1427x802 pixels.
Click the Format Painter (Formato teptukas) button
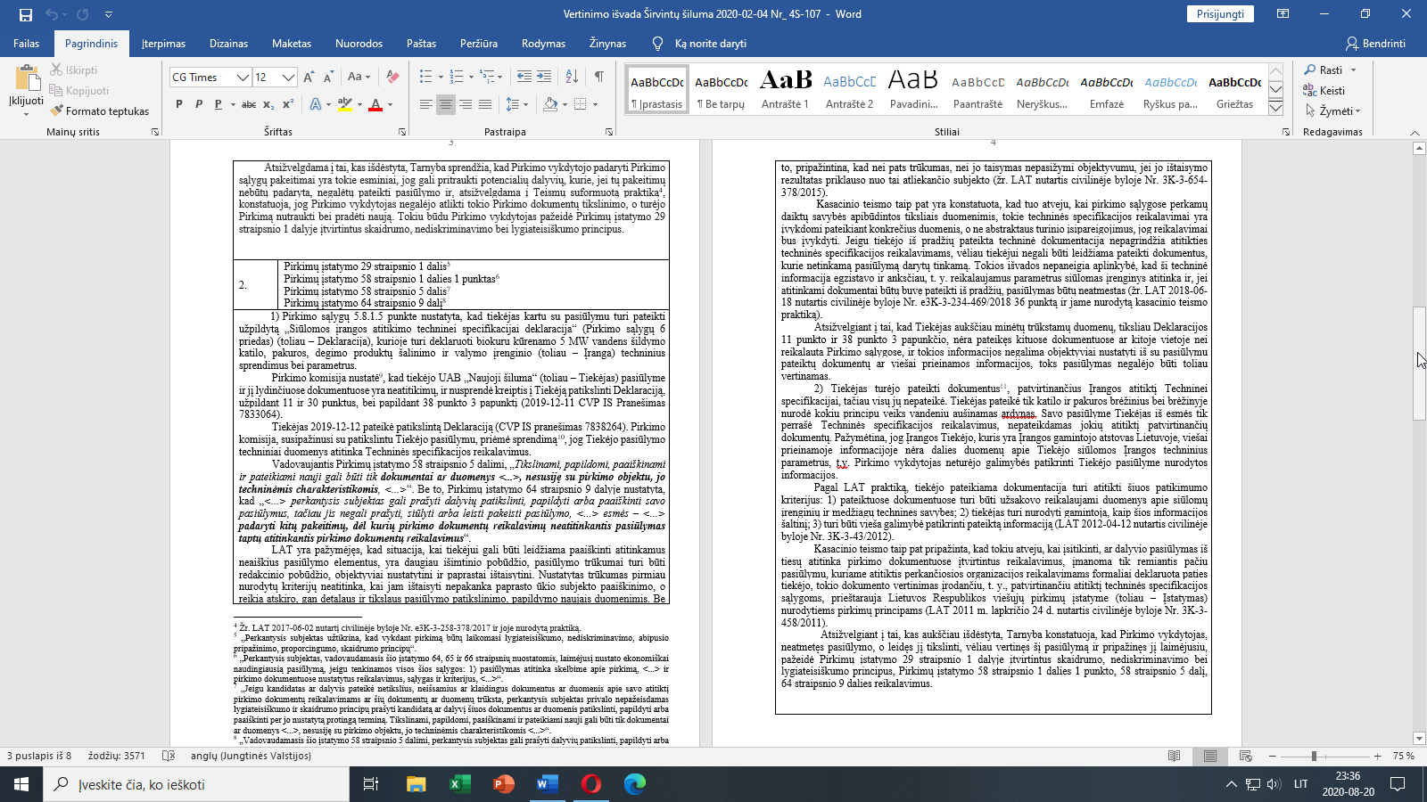coord(100,111)
